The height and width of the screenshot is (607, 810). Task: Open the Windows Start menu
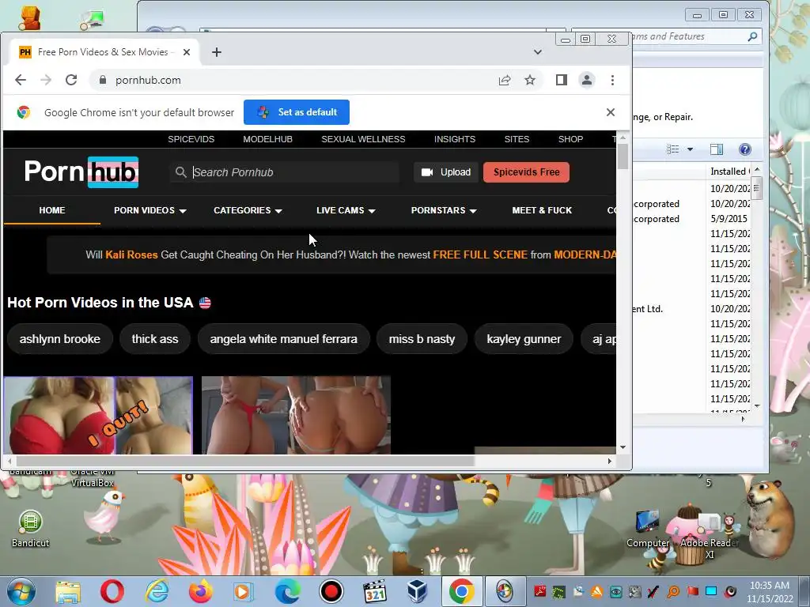[21, 591]
